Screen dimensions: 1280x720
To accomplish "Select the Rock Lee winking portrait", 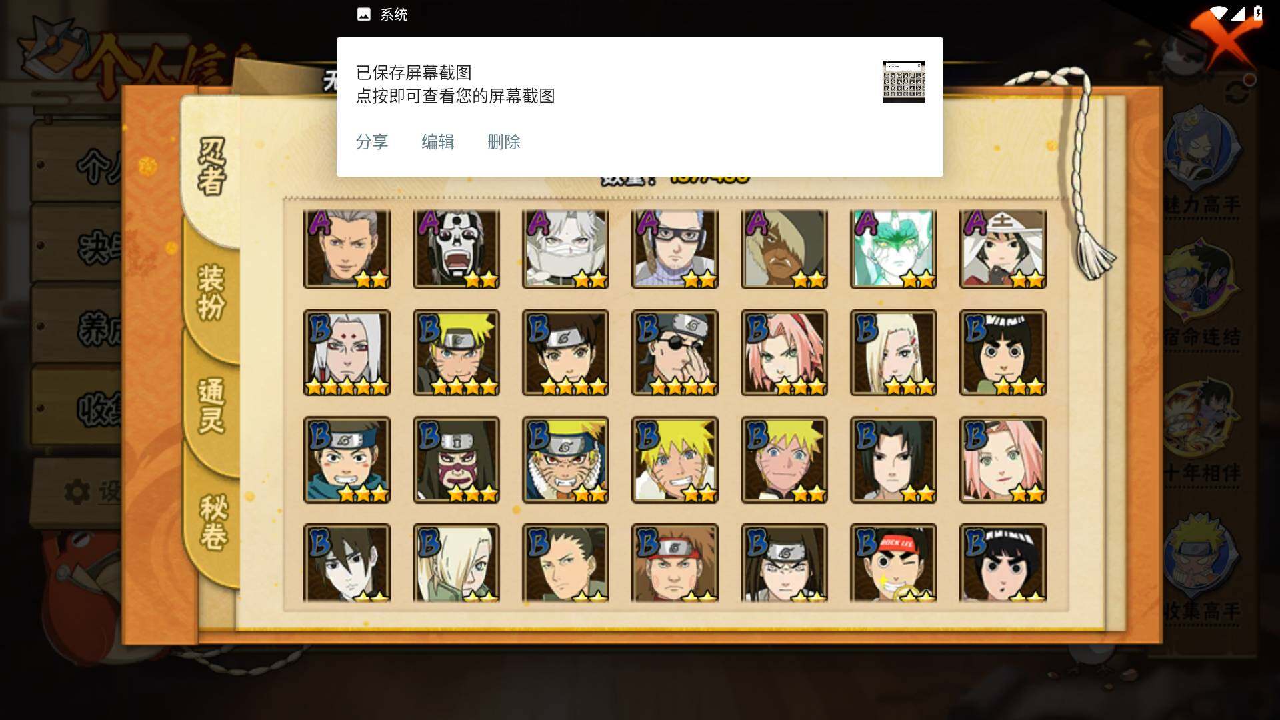I will (893, 562).
